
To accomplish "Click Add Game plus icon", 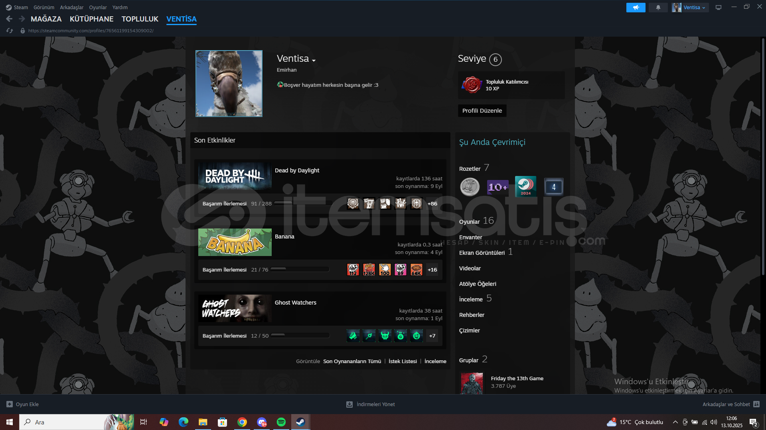I will click(x=10, y=404).
